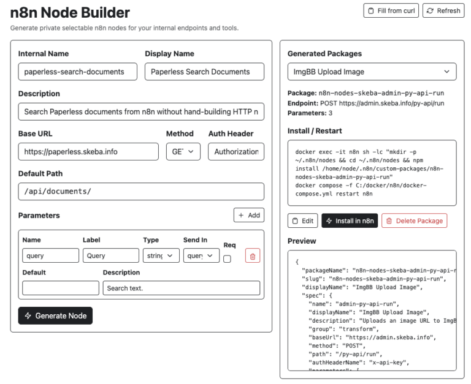Viewport: 471px width, 384px height.
Task: Click the 'Parameters: 3' text
Action: (310, 113)
